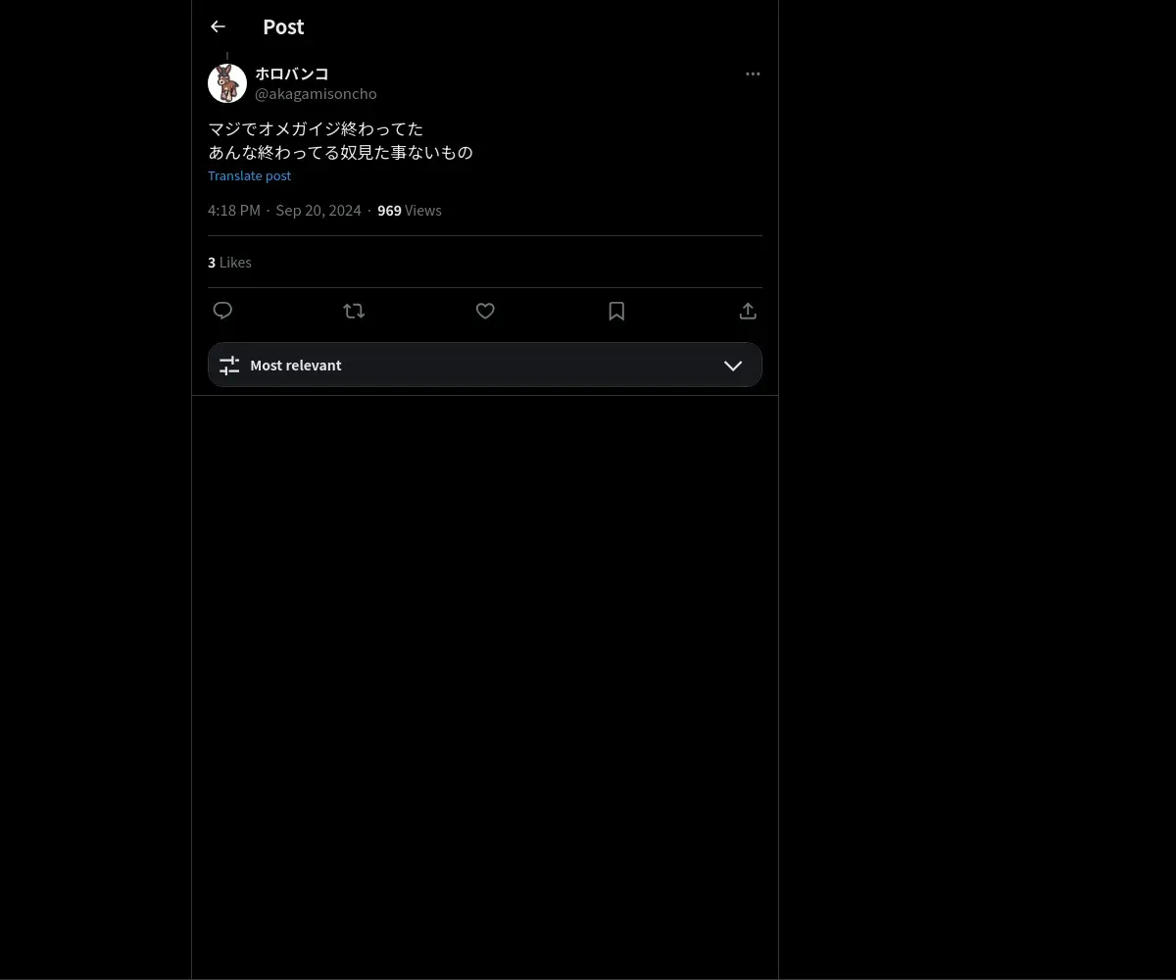Open ホロバンコ's profile picture
The image size is (1176, 980).
click(x=227, y=83)
